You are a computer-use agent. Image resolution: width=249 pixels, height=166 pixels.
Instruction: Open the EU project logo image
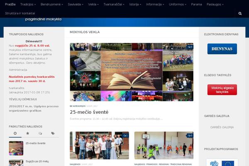tap(222, 162)
